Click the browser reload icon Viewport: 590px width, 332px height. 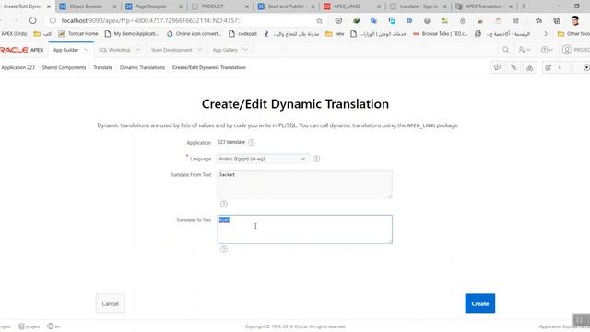pyautogui.click(x=33, y=20)
